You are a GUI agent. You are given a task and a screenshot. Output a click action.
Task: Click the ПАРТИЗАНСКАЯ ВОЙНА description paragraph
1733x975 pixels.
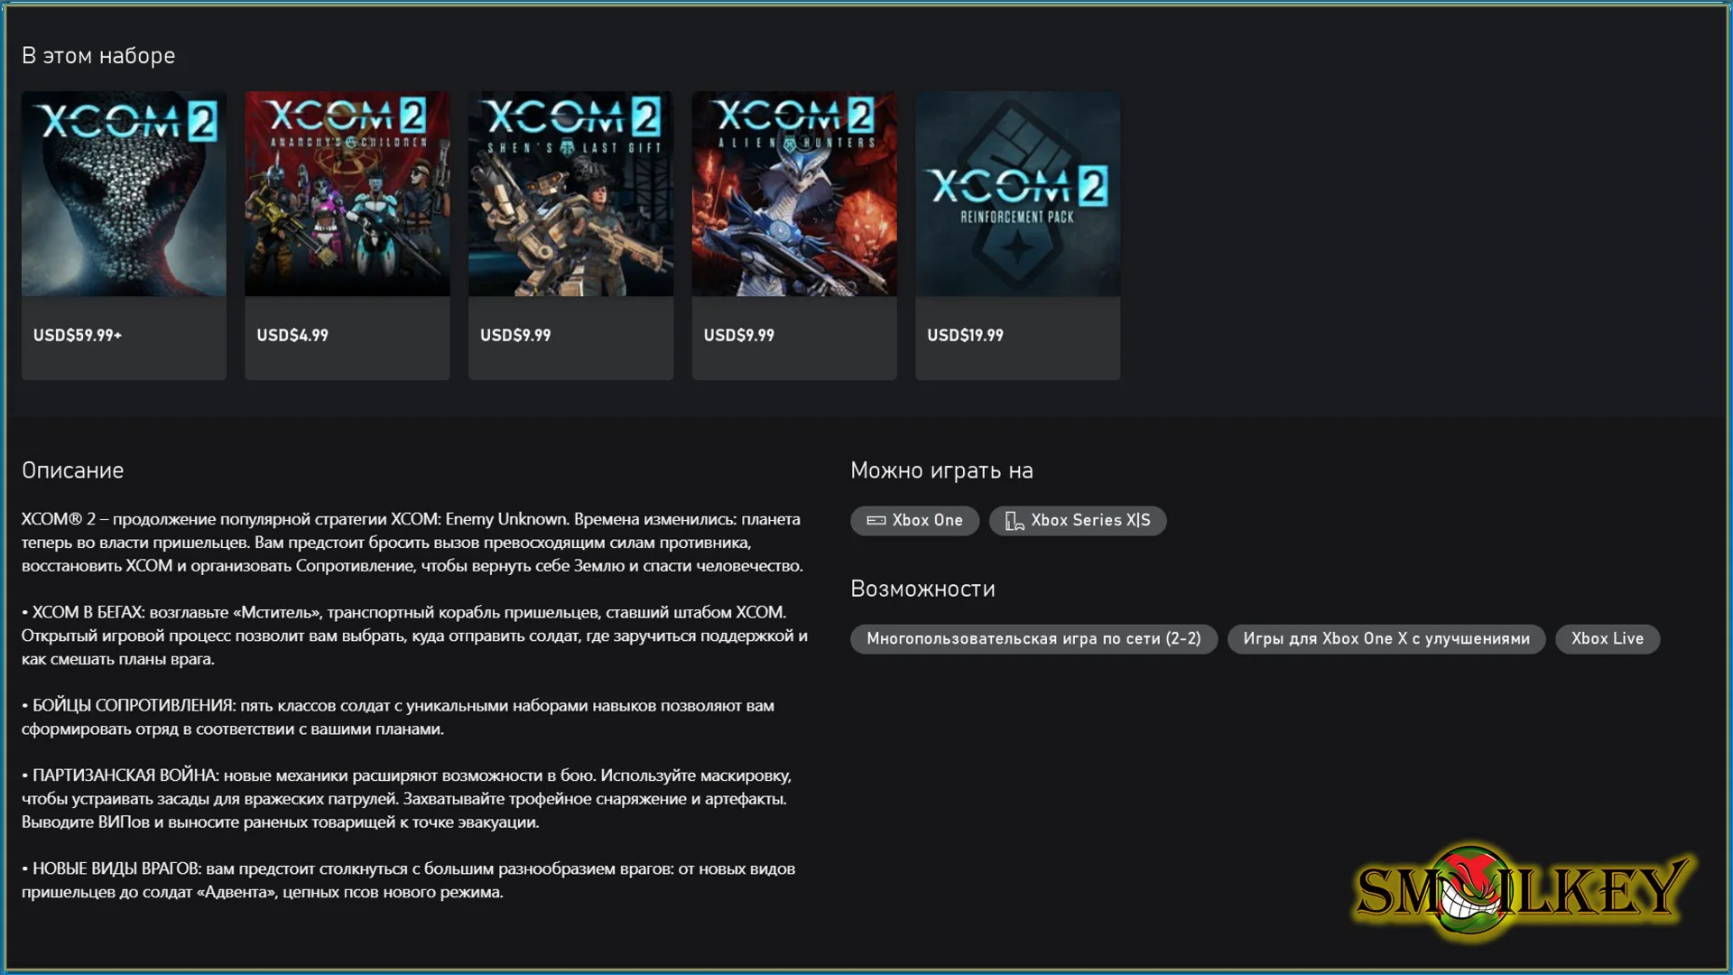click(x=406, y=798)
